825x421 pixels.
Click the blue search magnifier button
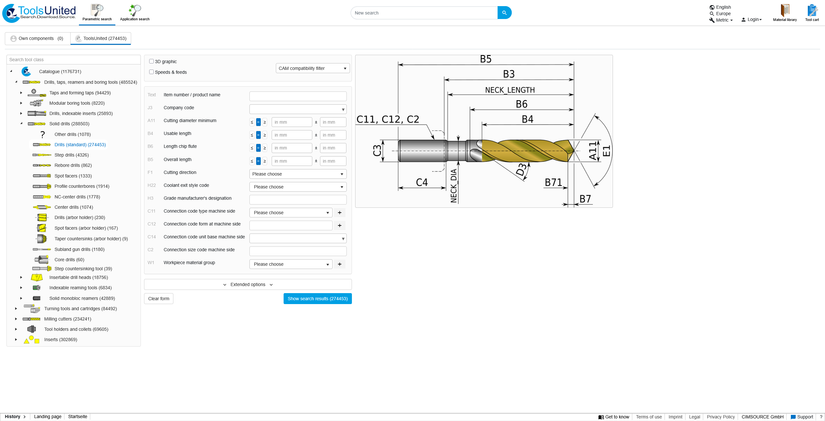[504, 13]
